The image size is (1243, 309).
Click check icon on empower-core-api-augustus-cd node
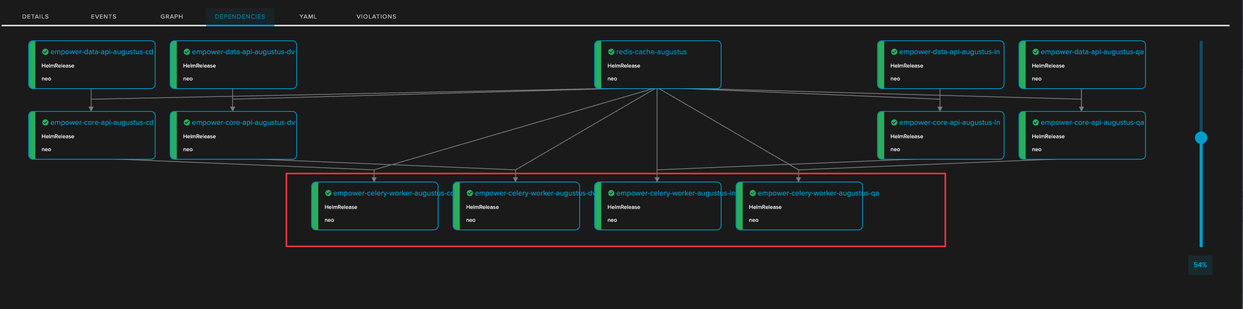(x=45, y=123)
